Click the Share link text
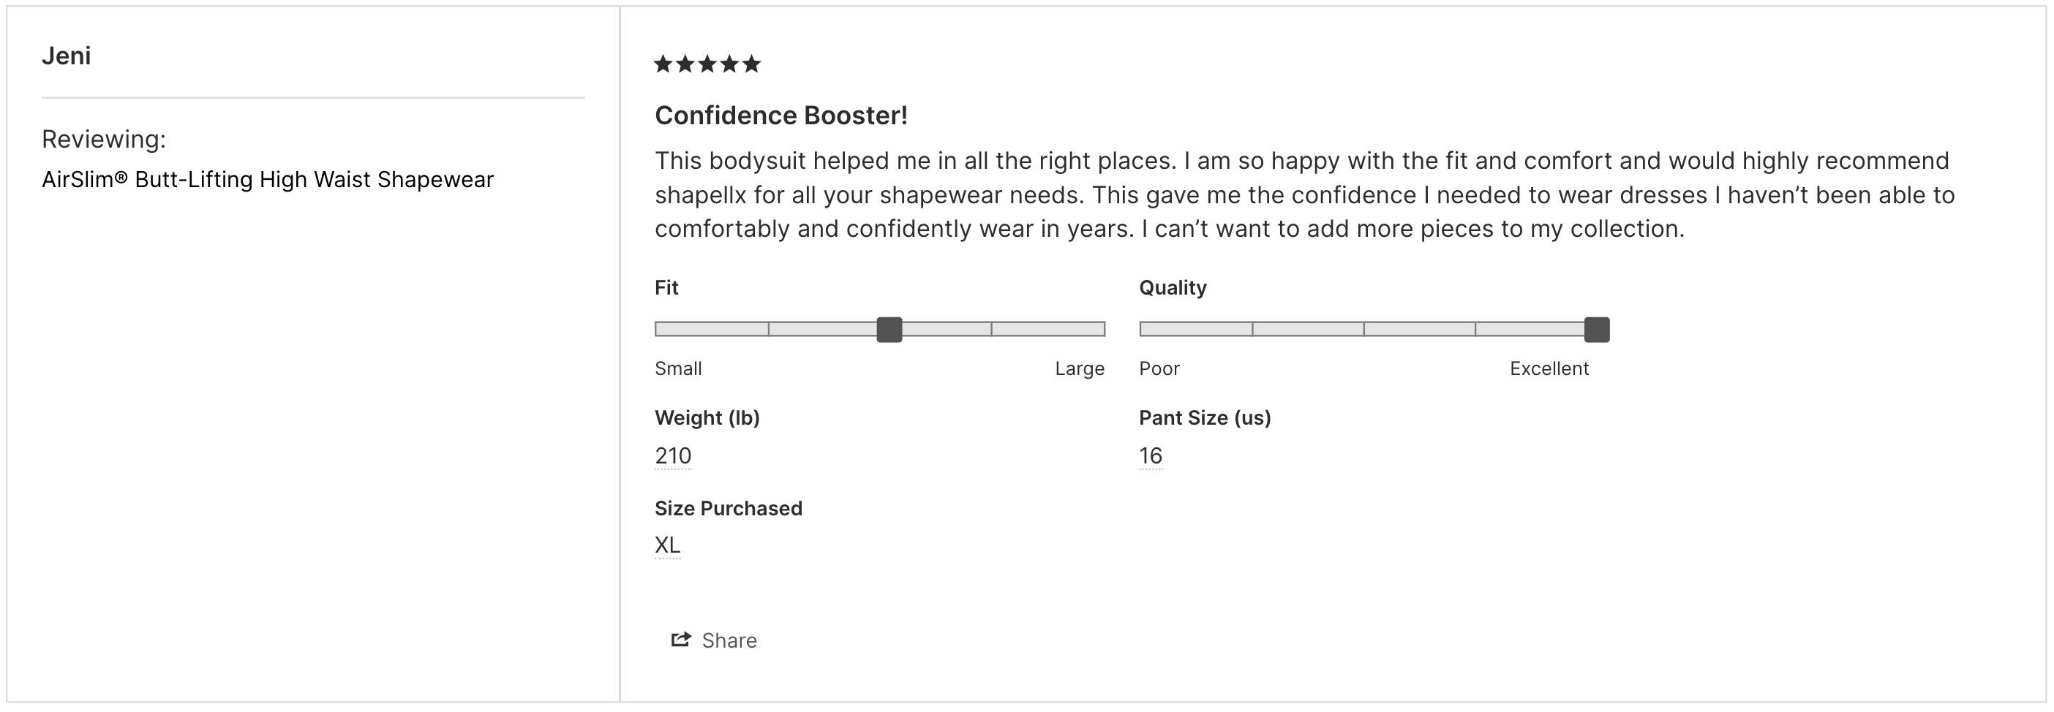Image resolution: width=2054 pixels, height=712 pixels. pyautogui.click(x=729, y=640)
